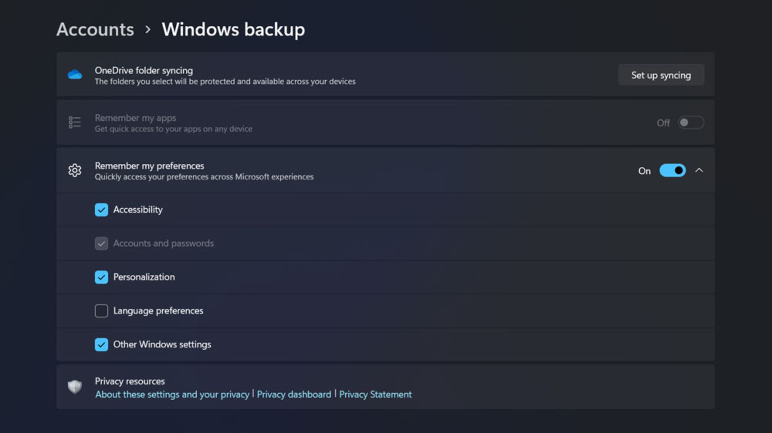Uncheck the Personalization checkbox
Image resolution: width=772 pixels, height=433 pixels.
101,277
